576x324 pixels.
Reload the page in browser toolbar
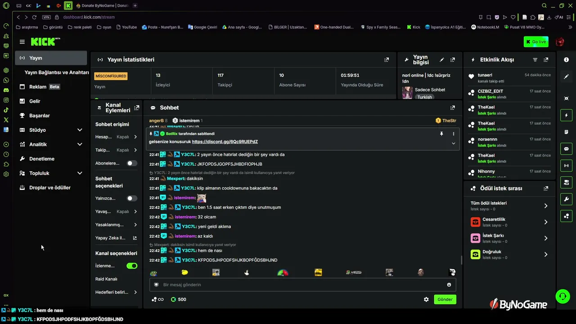tap(34, 17)
